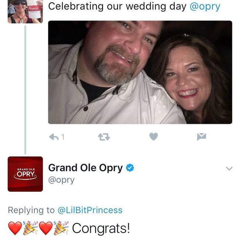This screenshot has width=240, height=240.
Task: Open the Grand Ole Opry profile avatar
Action: [25, 174]
